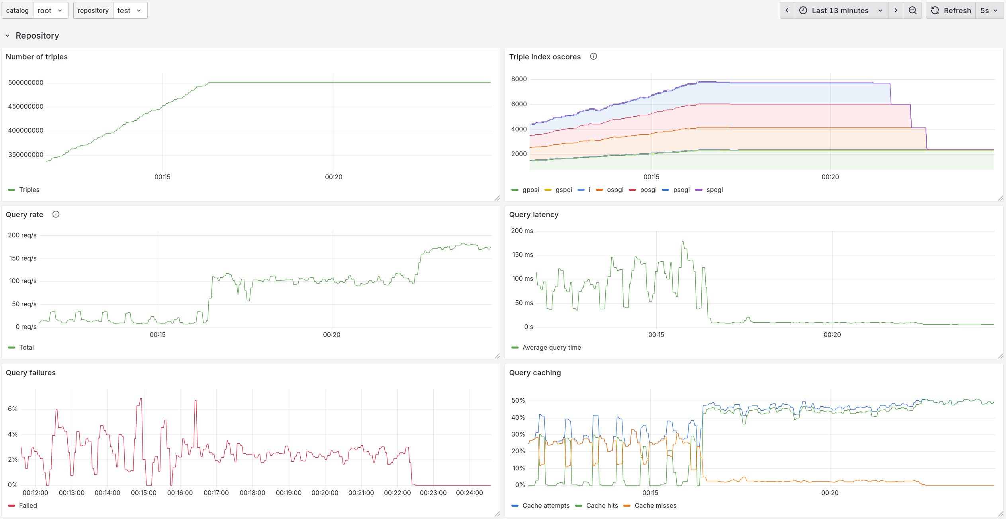Viewport: 1006px width, 519px height.
Task: Open the root catalog dropdown
Action: click(x=51, y=10)
